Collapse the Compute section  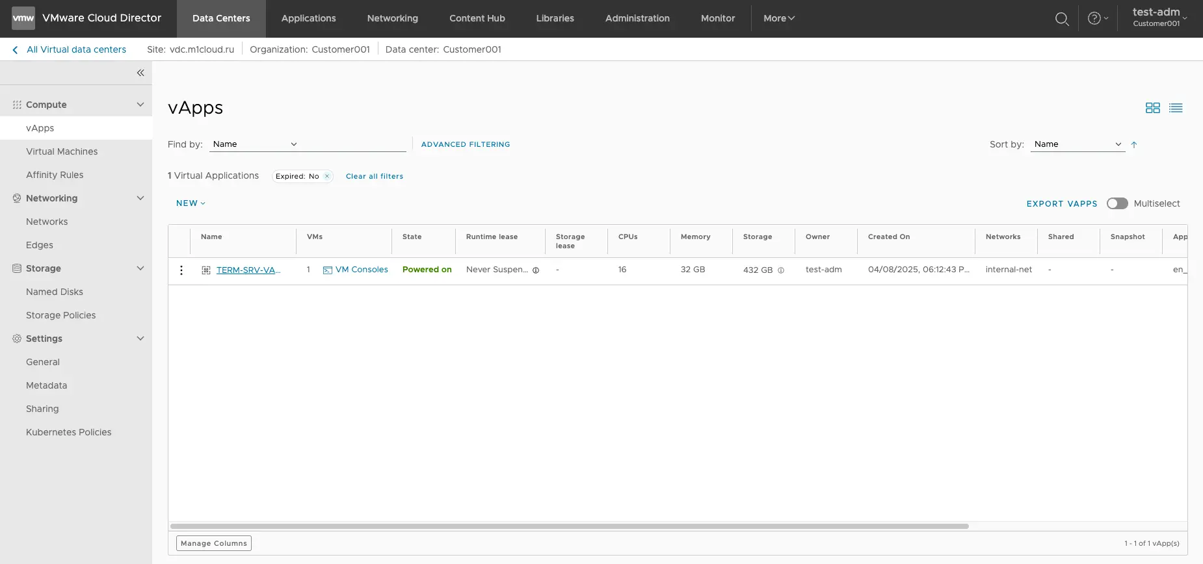click(140, 105)
